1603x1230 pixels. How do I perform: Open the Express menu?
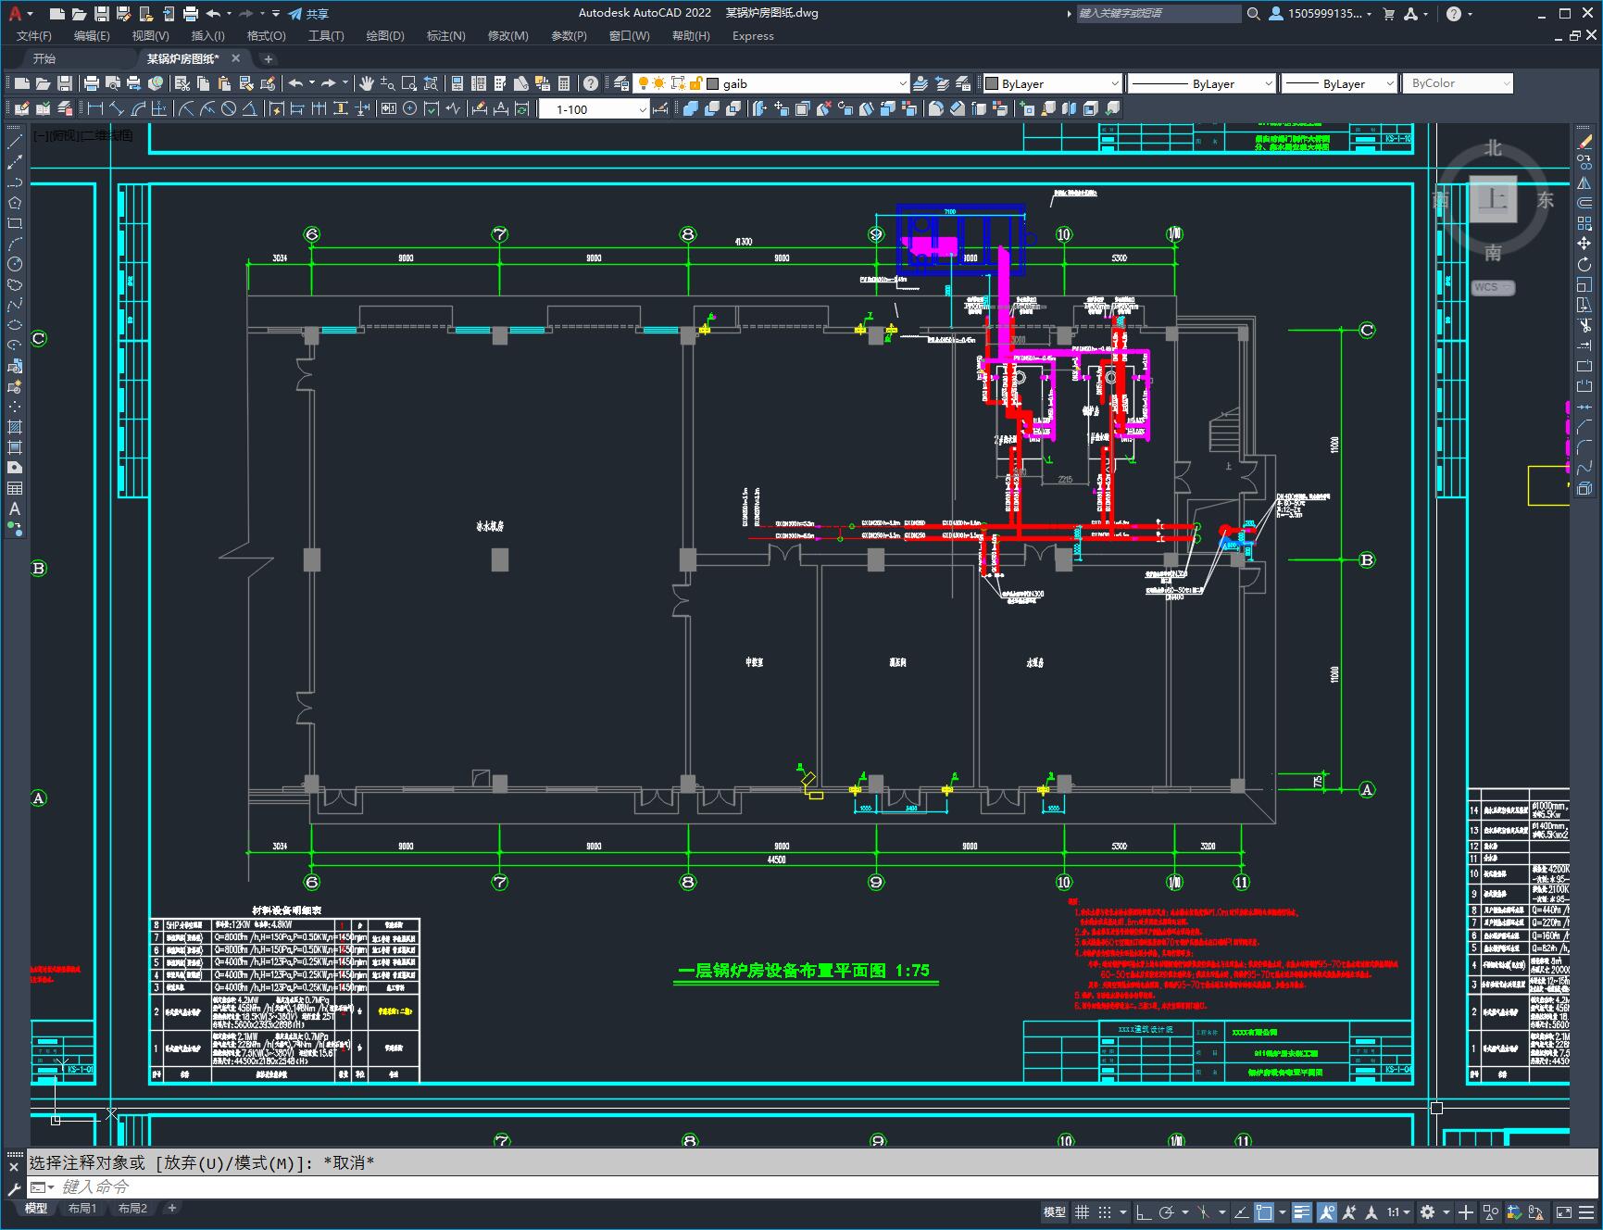tap(753, 35)
